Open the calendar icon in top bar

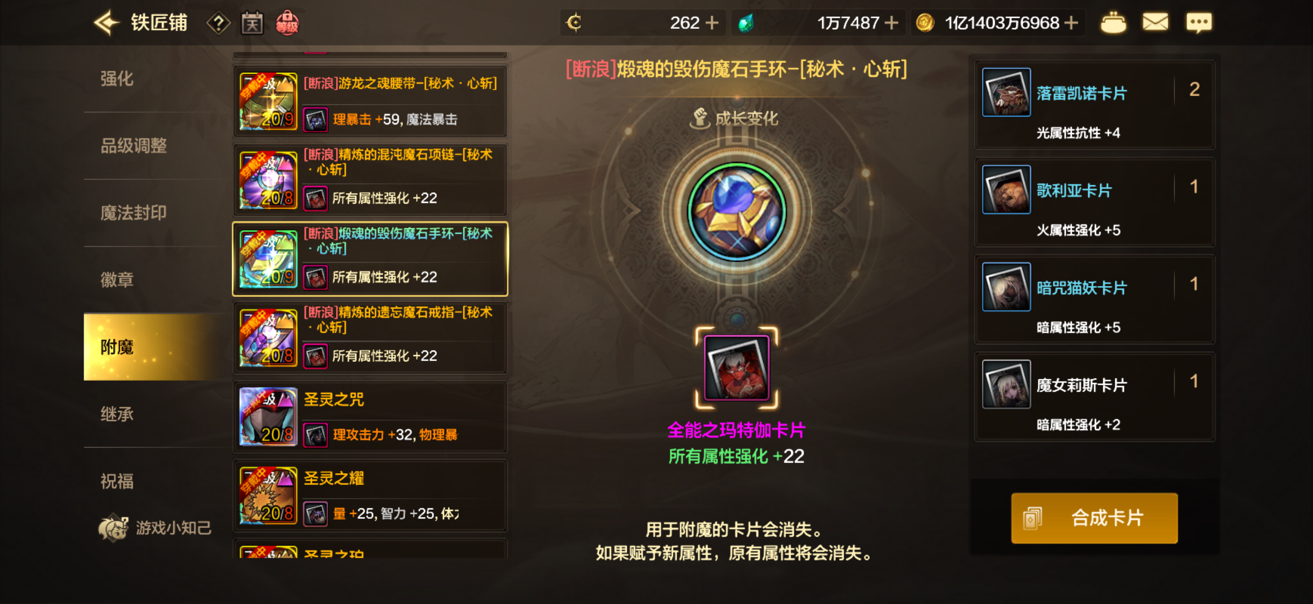(x=252, y=23)
